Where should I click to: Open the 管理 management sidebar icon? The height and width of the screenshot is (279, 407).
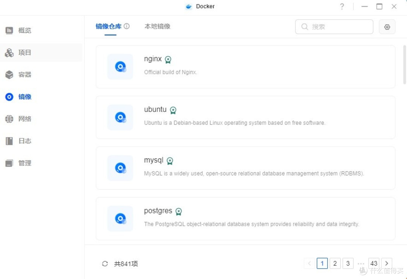tap(9, 163)
